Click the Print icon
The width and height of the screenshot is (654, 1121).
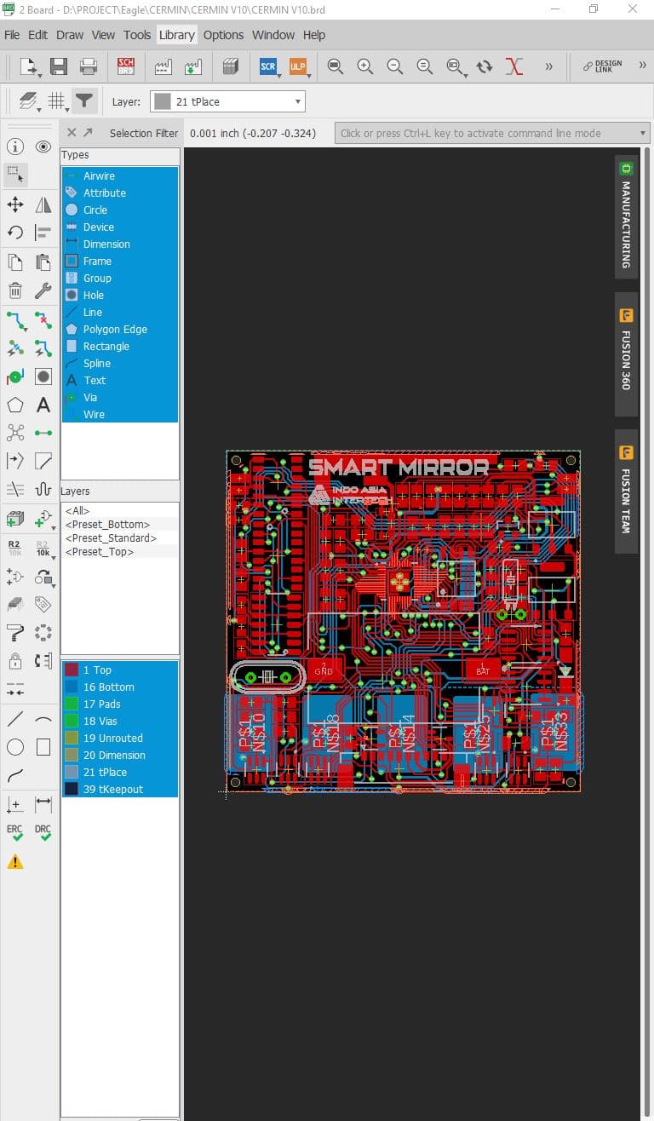(89, 66)
